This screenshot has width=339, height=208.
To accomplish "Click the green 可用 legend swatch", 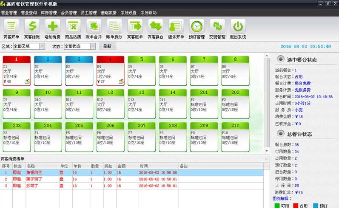I will pos(277,205).
